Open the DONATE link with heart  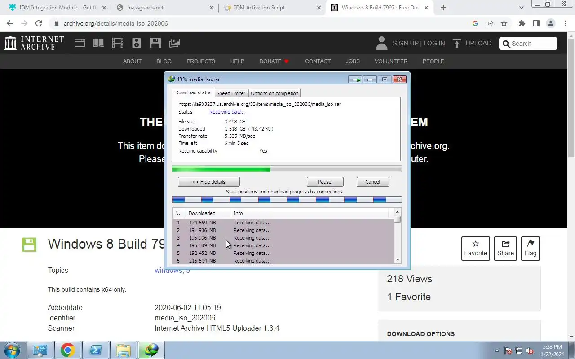coord(274,61)
